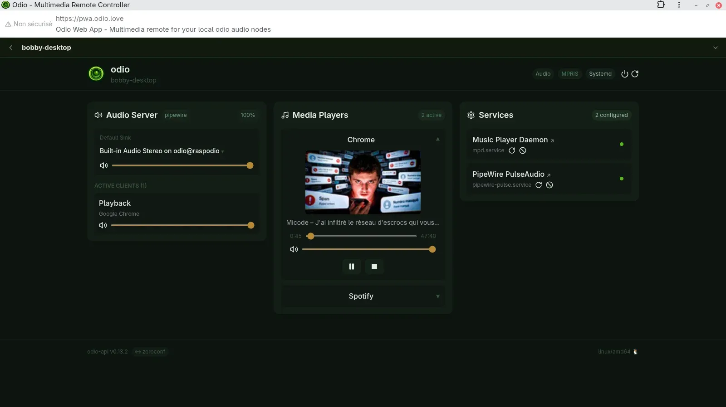
Task: Stop the Chrome media playback
Action: 374,266
